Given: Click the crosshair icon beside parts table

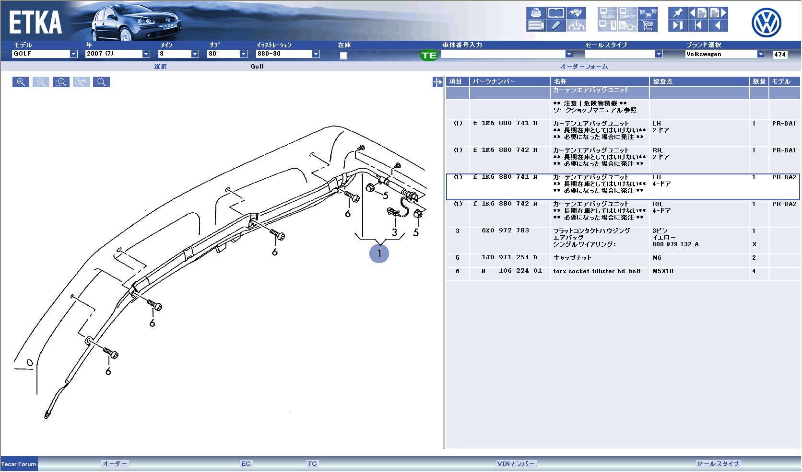Looking at the screenshot, I should pyautogui.click(x=437, y=82).
